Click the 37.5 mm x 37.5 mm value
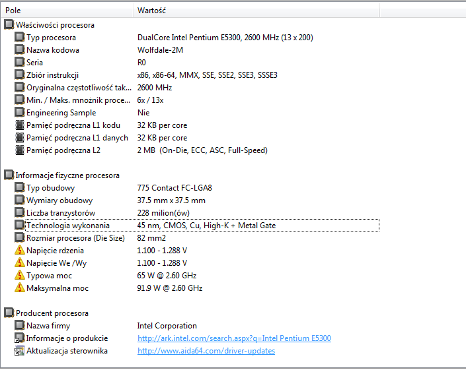The height and width of the screenshot is (370, 466). click(x=171, y=200)
